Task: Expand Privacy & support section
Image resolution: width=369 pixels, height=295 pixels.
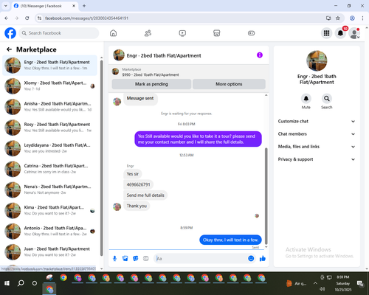Action: point(317,159)
